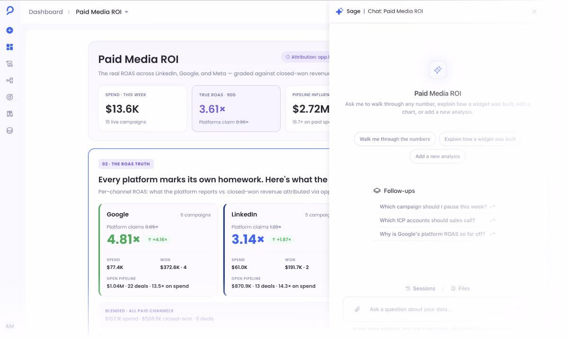
Task: Click the 'Chat: Paid Media ROI' header title
Action: pos(395,11)
